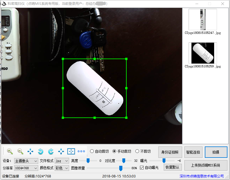Toggle the crop frame crosshair icon
Viewport: 230px width, 180px height.
click(x=71, y=151)
